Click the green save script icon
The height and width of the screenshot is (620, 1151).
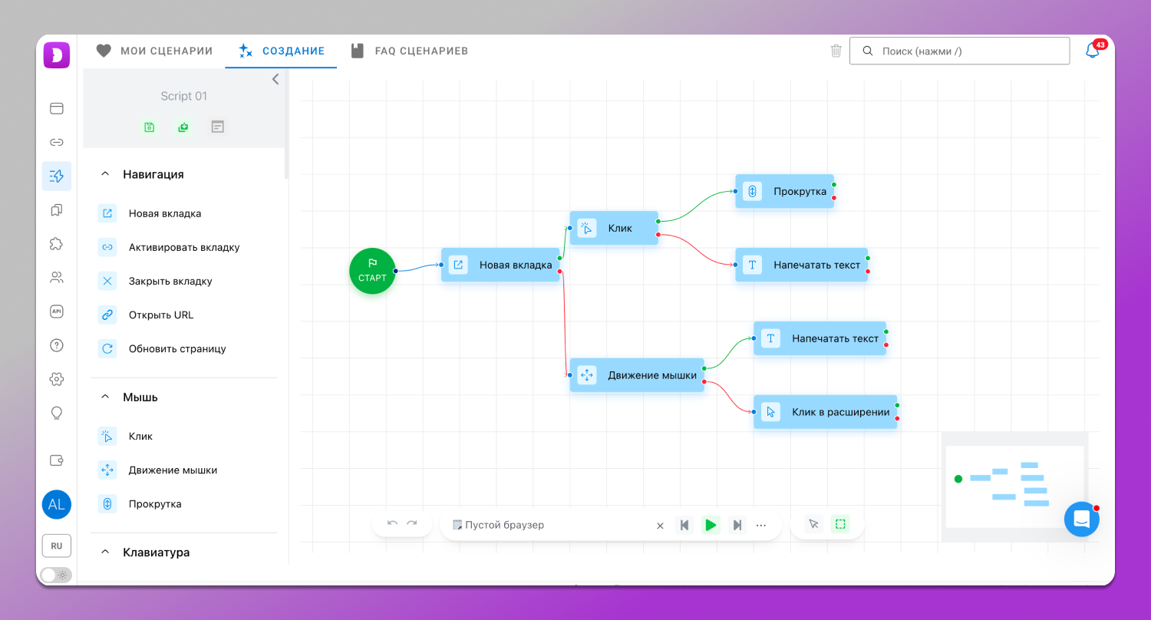(149, 127)
